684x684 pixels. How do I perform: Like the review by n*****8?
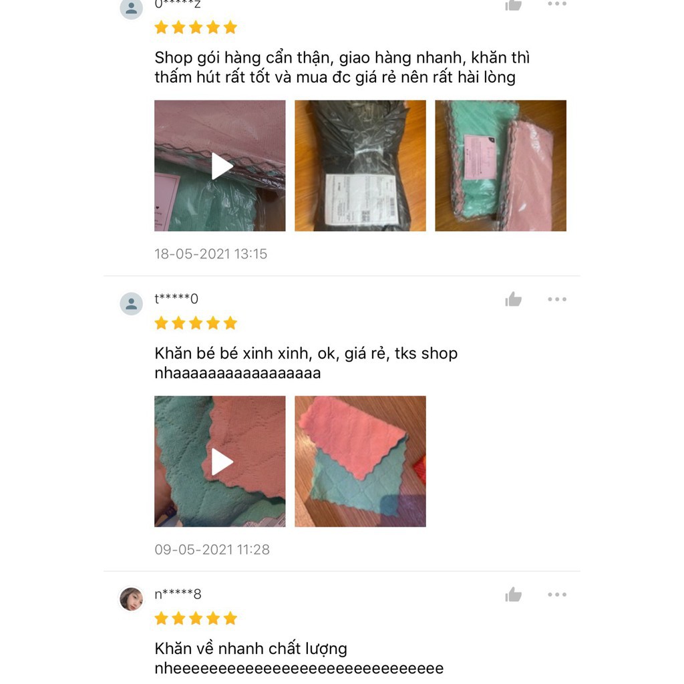514,594
